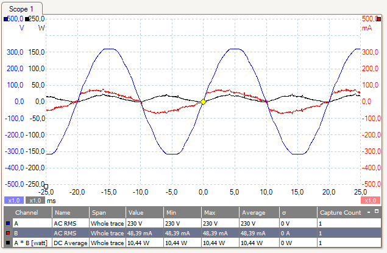Click the black color square in A * B row
The height and width of the screenshot is (253, 387).
click(x=7, y=243)
